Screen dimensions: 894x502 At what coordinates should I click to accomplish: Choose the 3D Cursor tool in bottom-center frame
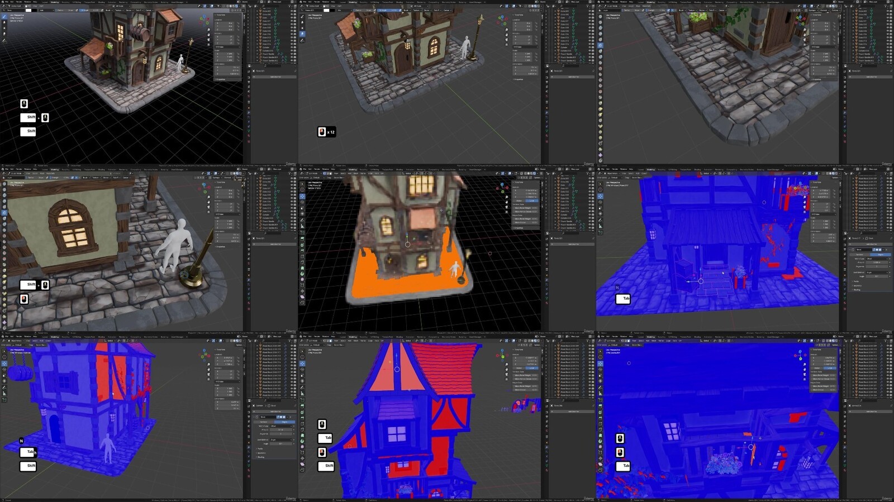click(x=302, y=357)
